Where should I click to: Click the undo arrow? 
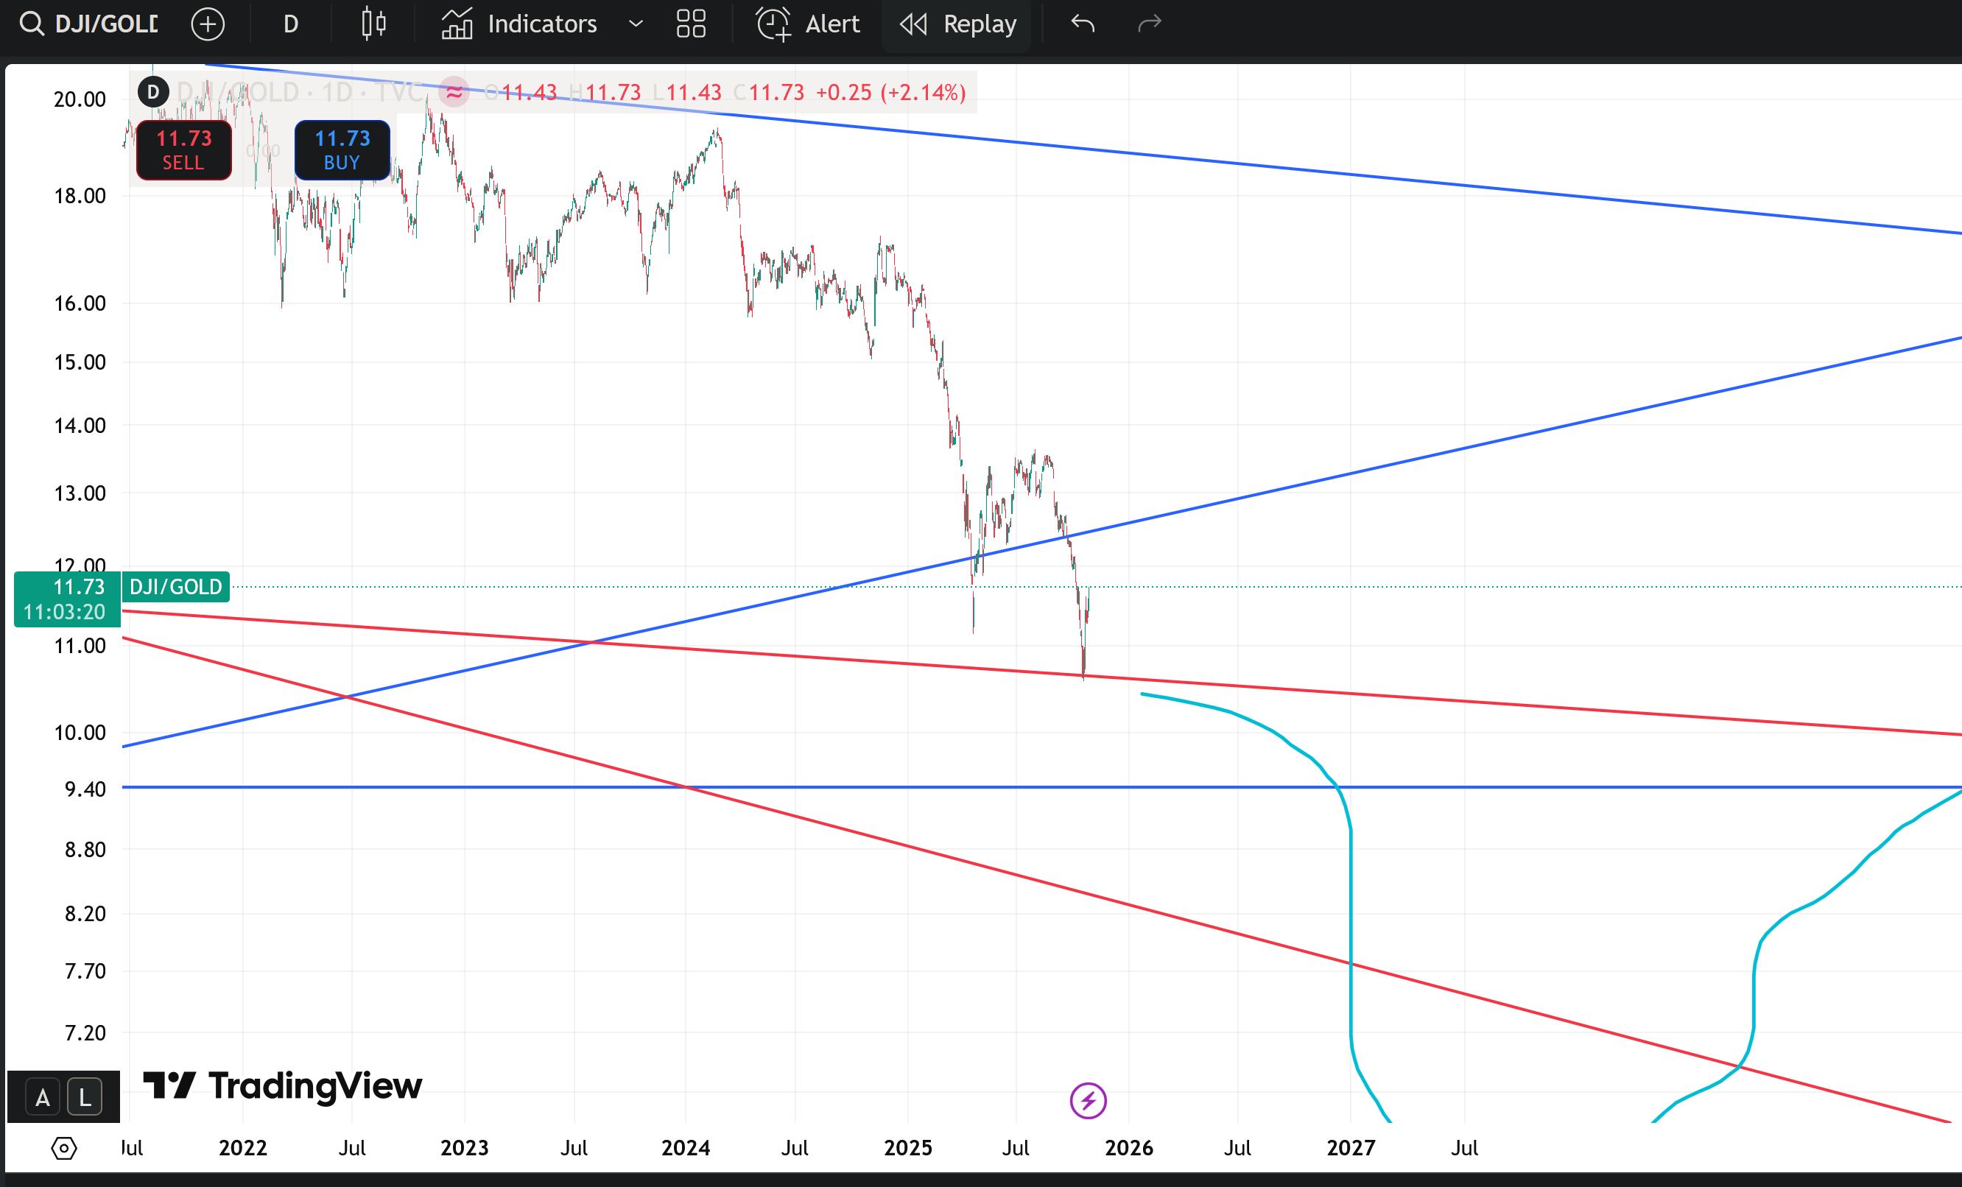[x=1082, y=24]
